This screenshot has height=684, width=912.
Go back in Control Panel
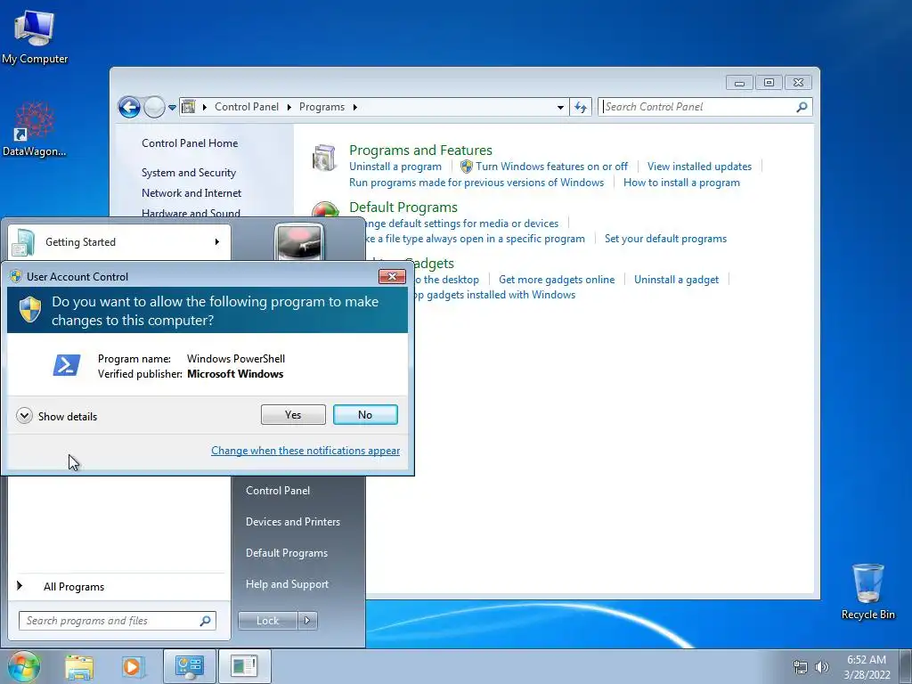click(x=129, y=107)
